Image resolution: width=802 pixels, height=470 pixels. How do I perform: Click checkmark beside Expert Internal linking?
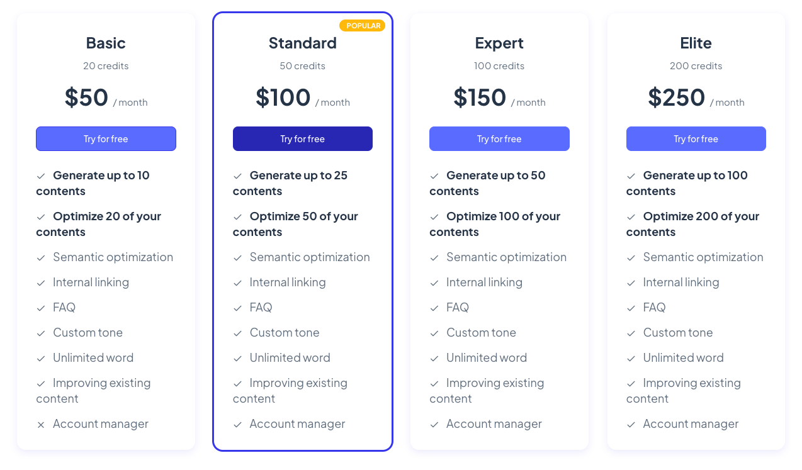[434, 283]
